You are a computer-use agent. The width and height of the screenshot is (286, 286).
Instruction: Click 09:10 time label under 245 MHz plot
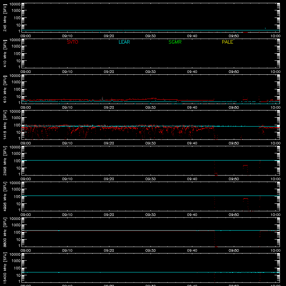pyautogui.click(x=67, y=36)
